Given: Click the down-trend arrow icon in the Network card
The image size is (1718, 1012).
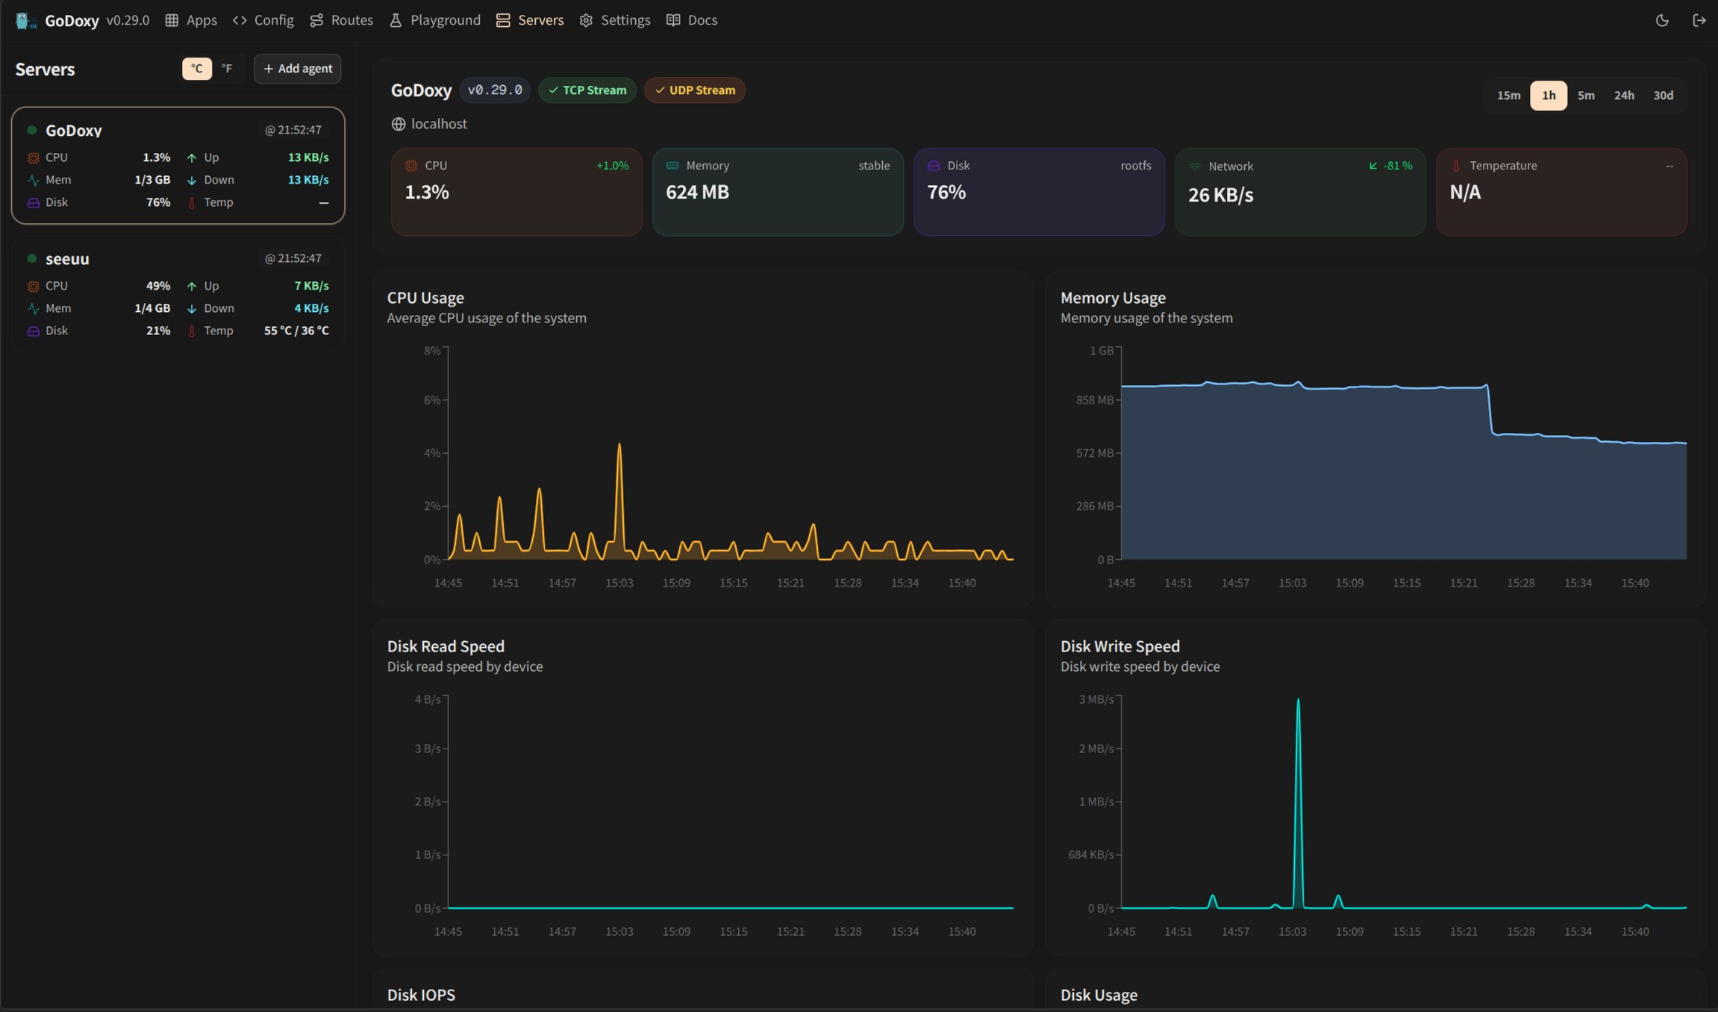Looking at the screenshot, I should [1373, 166].
